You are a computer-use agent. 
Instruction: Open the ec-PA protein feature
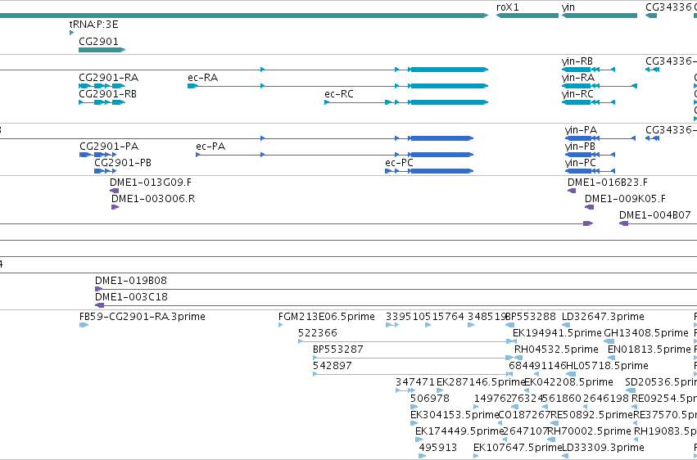click(x=335, y=155)
